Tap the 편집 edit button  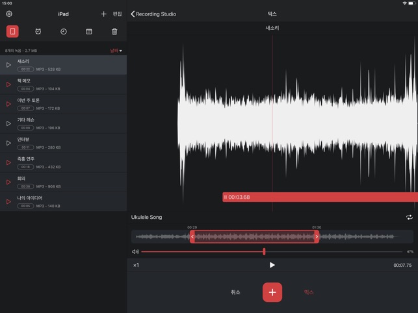pos(117,14)
